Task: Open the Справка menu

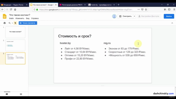Action: pos(35,18)
